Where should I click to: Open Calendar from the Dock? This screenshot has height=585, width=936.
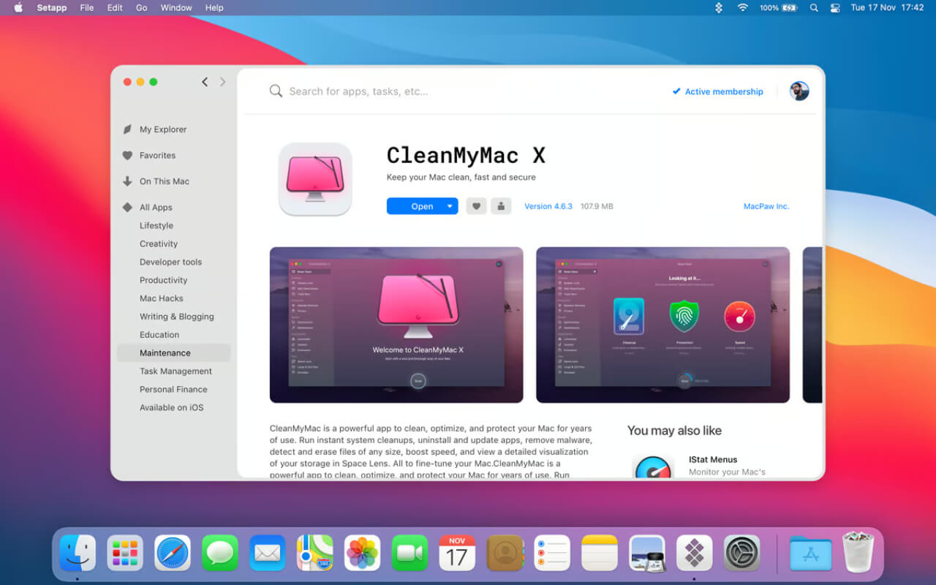[x=457, y=553]
